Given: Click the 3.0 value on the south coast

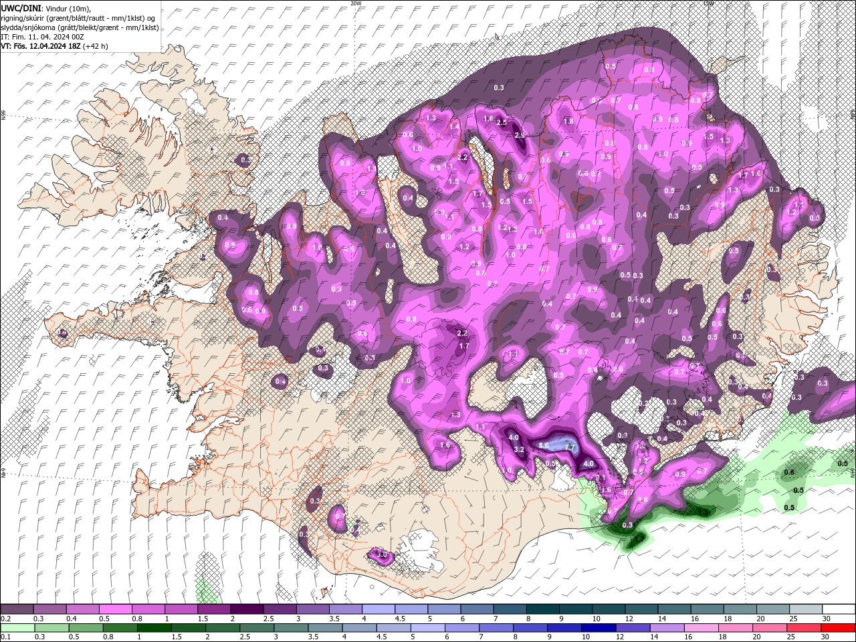Looking at the screenshot, I should (x=382, y=555).
